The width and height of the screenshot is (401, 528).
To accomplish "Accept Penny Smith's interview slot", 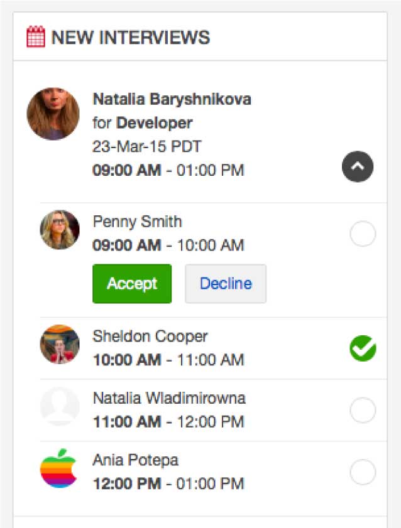I will pyautogui.click(x=132, y=284).
